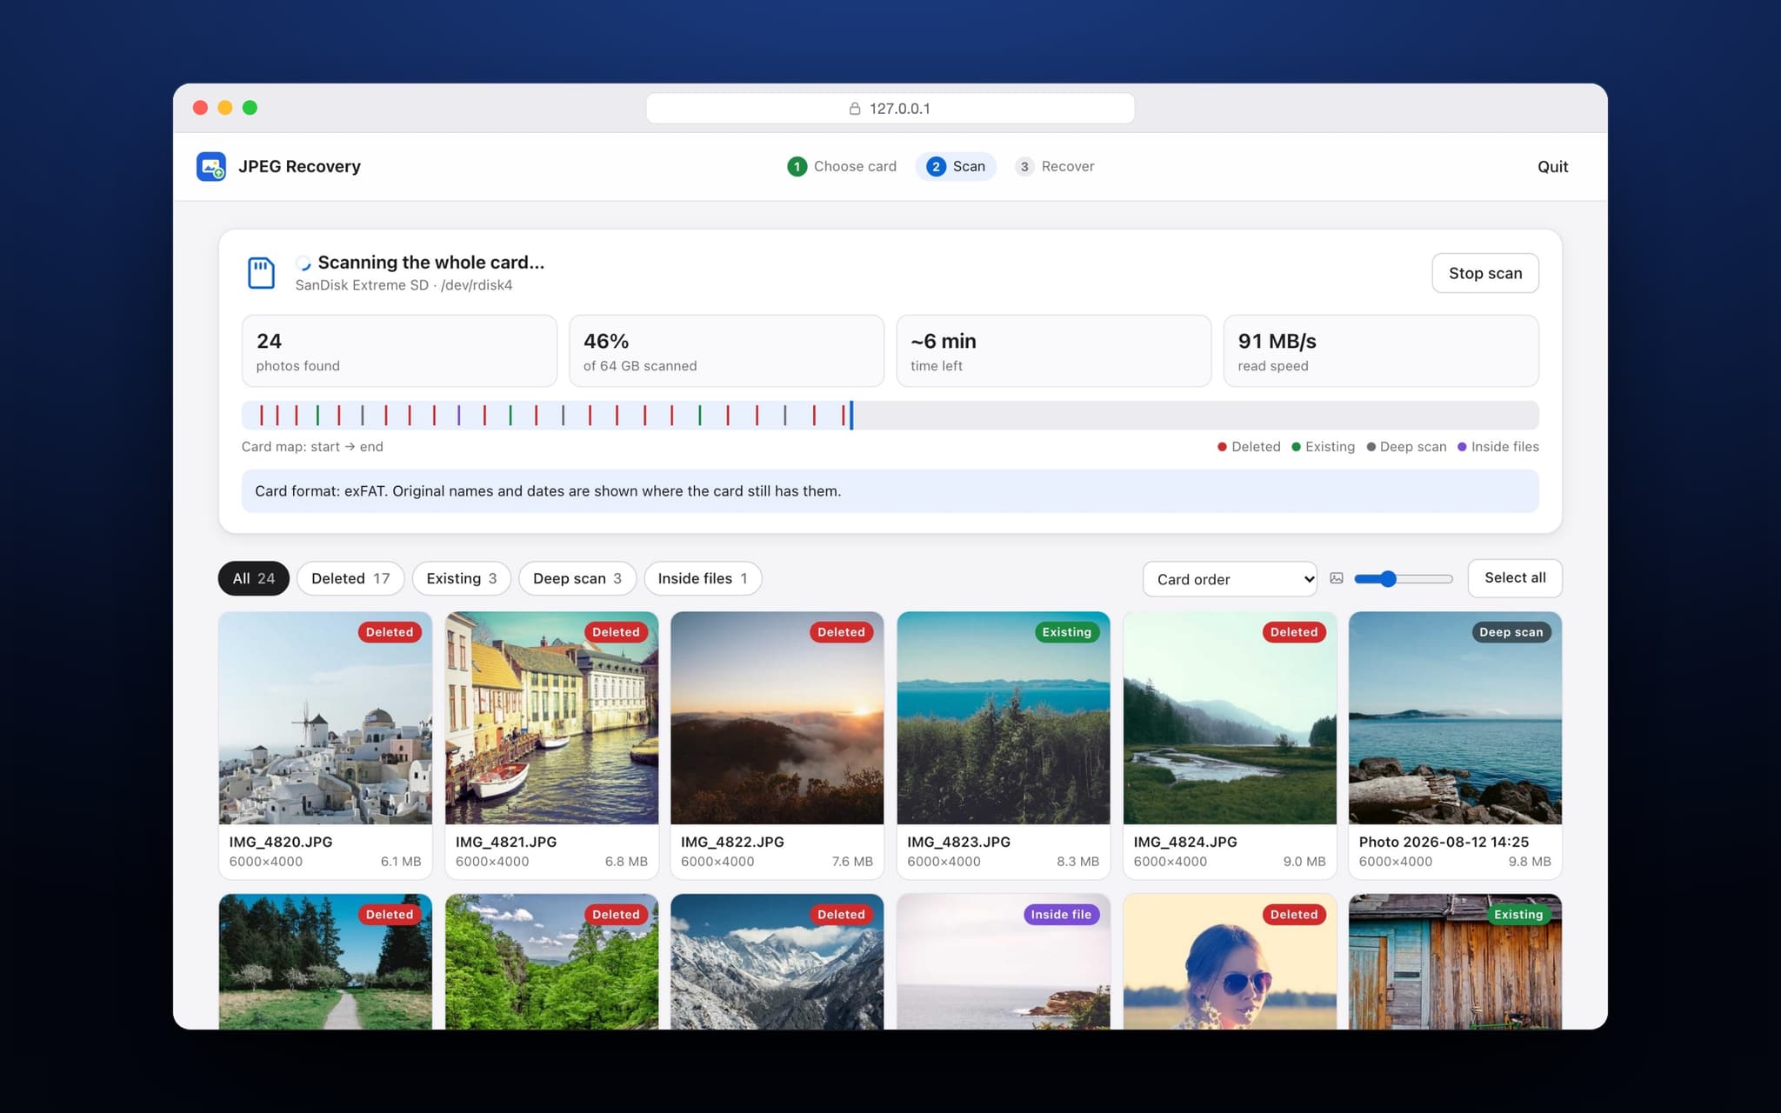Viewport: 1781px width, 1113px height.
Task: Click the 46% of 64 GB scanned stat
Action: [726, 351]
